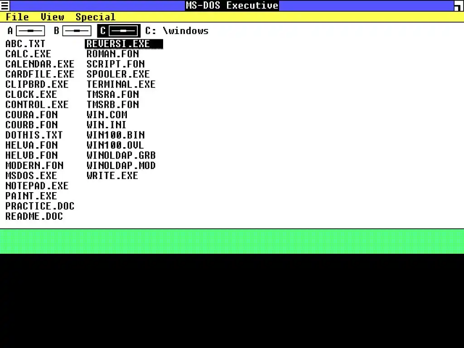The width and height of the screenshot is (464, 348).
Task: Select drive A disk icon
Action: [30, 31]
